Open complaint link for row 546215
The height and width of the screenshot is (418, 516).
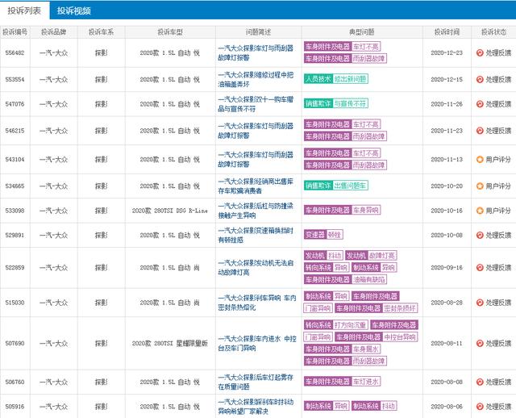[x=256, y=131]
